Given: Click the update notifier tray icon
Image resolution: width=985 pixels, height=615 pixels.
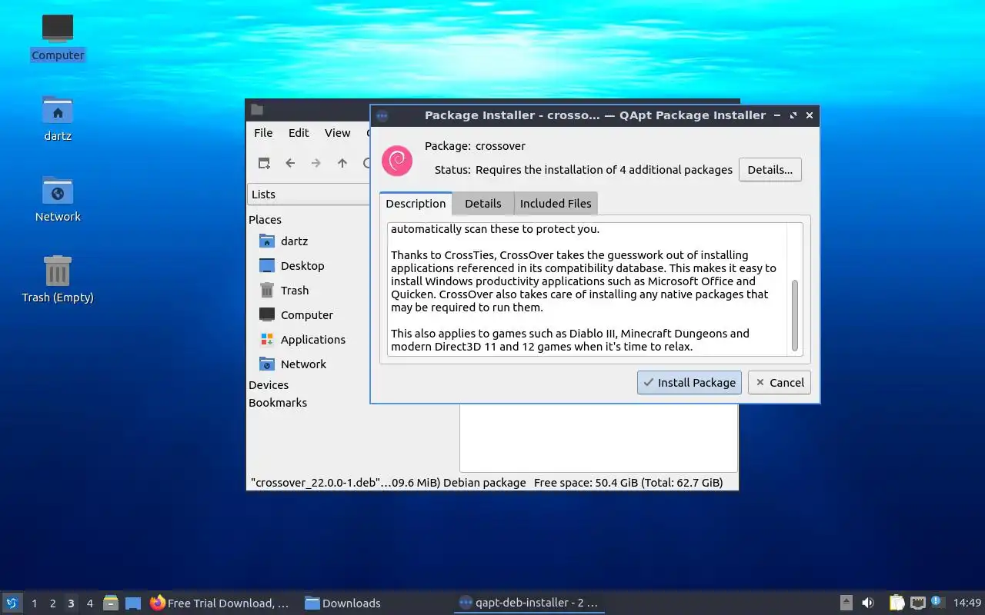Looking at the screenshot, I should pos(937,602).
